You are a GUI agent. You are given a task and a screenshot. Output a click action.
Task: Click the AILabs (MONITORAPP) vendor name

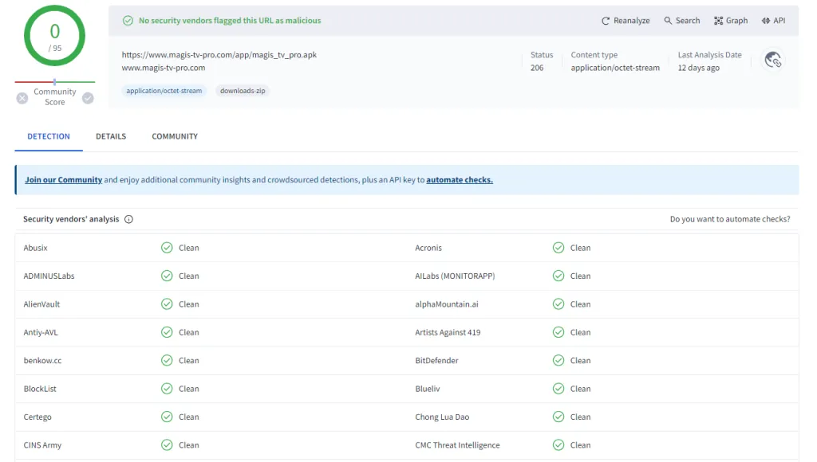[455, 276]
